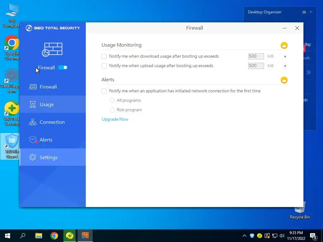Collapse the Desktop Organizer panel

pos(311,12)
